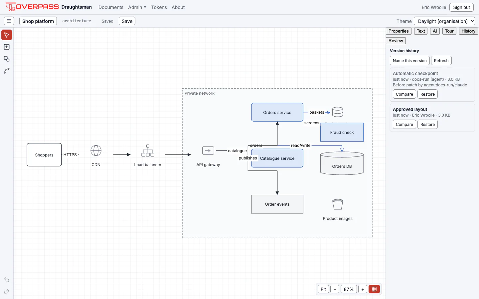Compare the Automatic checkpoint version
Image resolution: width=479 pixels, height=299 pixels.
[x=404, y=94]
